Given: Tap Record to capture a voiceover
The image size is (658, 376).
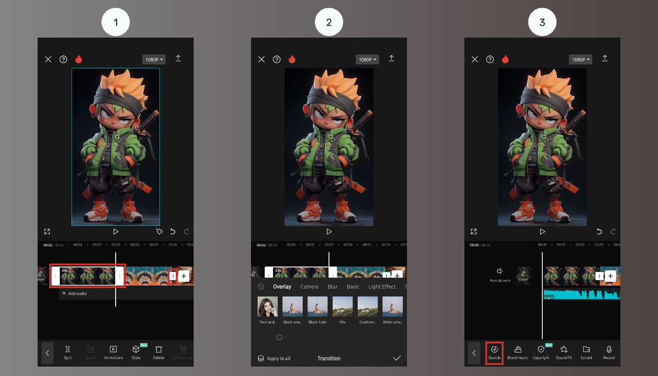Looking at the screenshot, I should point(609,353).
